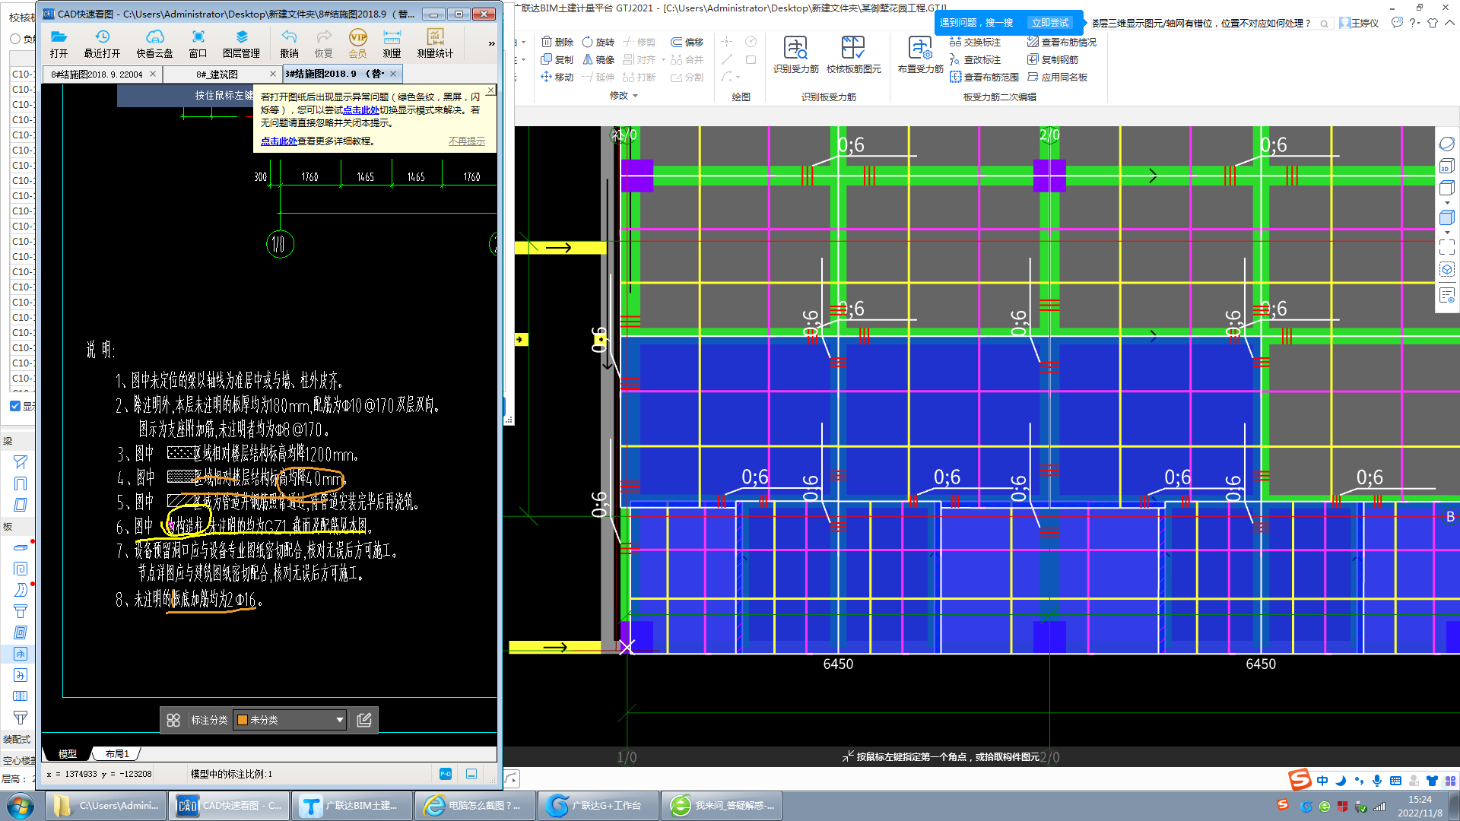Open CAD快速看图 from the Windows taskbar
Screen dimensions: 1460x821
click(x=230, y=806)
